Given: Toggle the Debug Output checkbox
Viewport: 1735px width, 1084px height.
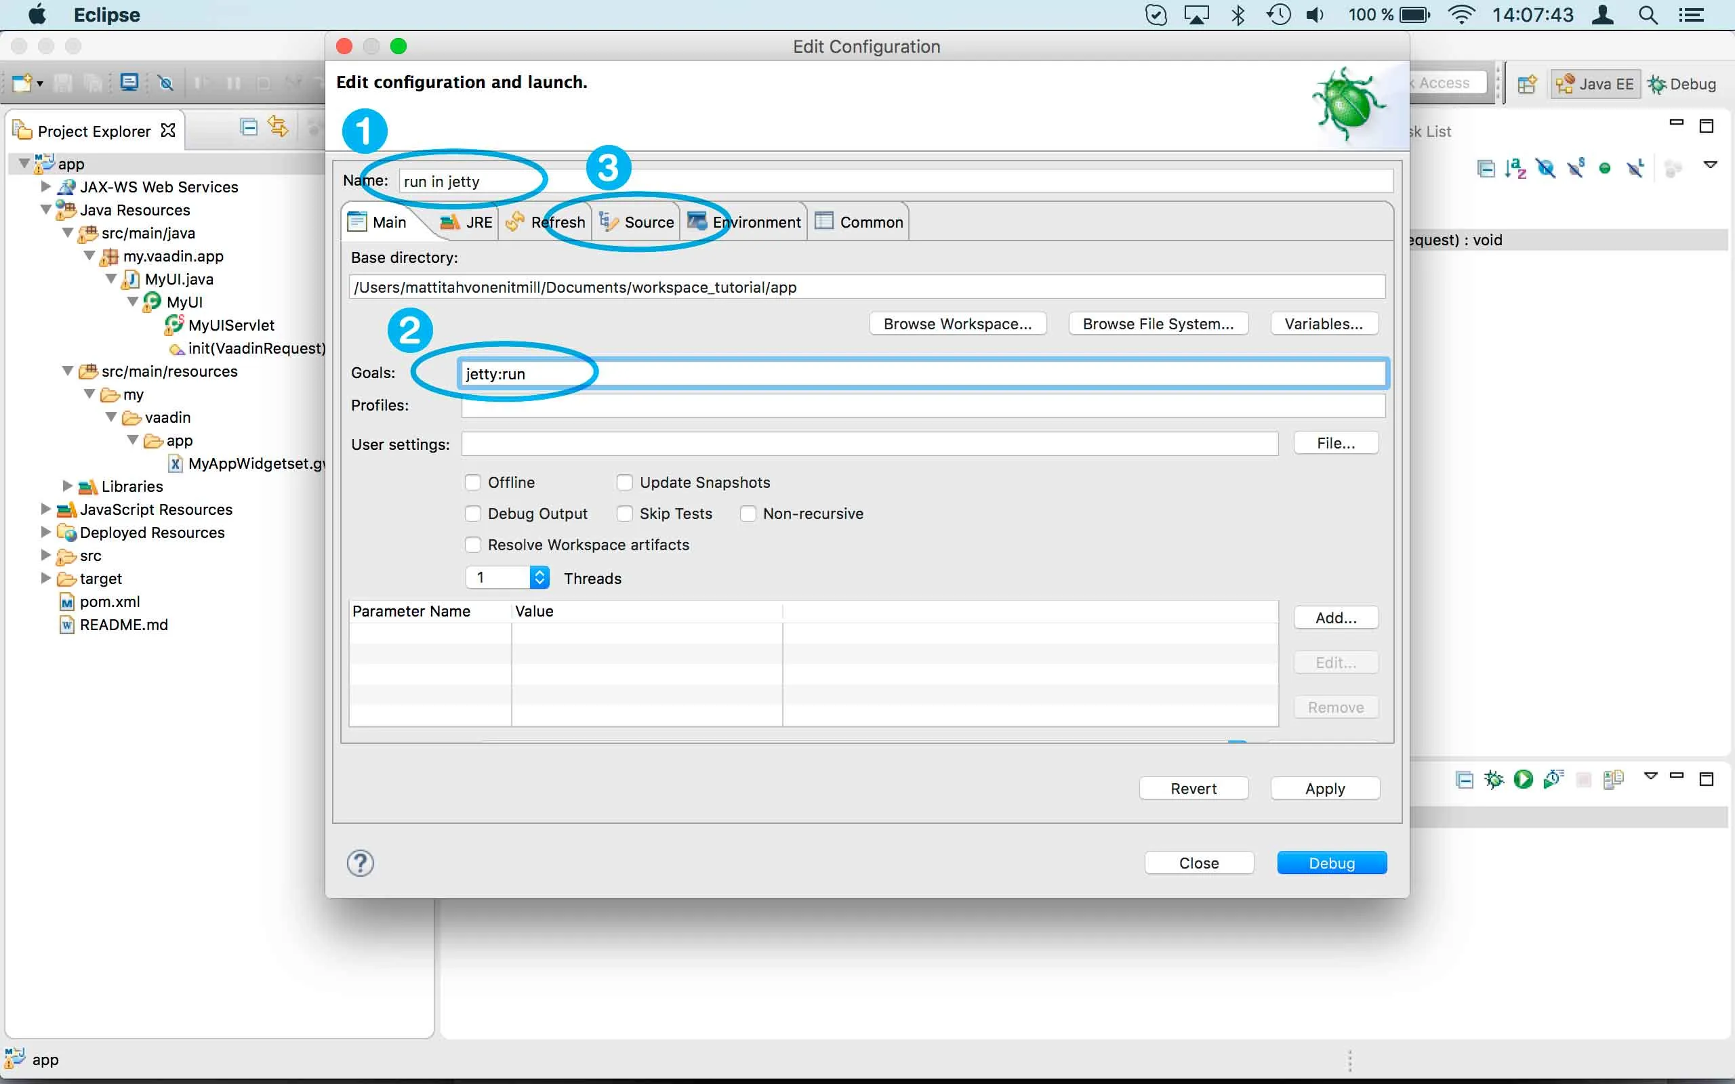Looking at the screenshot, I should coord(472,514).
